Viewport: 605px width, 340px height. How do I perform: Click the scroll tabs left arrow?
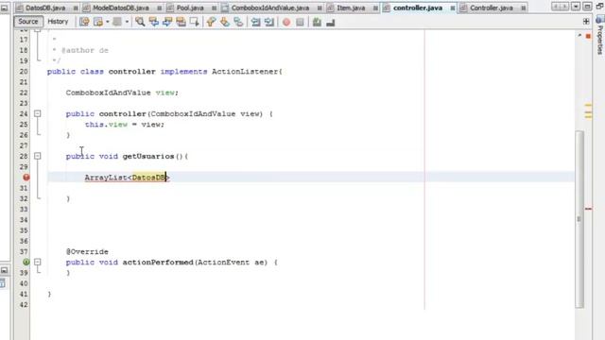[556, 7]
